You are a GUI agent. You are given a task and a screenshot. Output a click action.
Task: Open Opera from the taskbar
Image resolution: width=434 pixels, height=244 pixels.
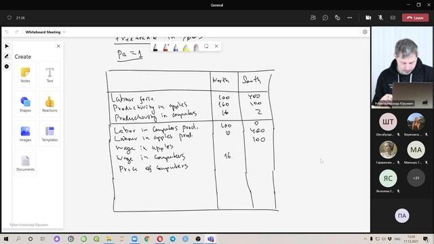coord(160,239)
